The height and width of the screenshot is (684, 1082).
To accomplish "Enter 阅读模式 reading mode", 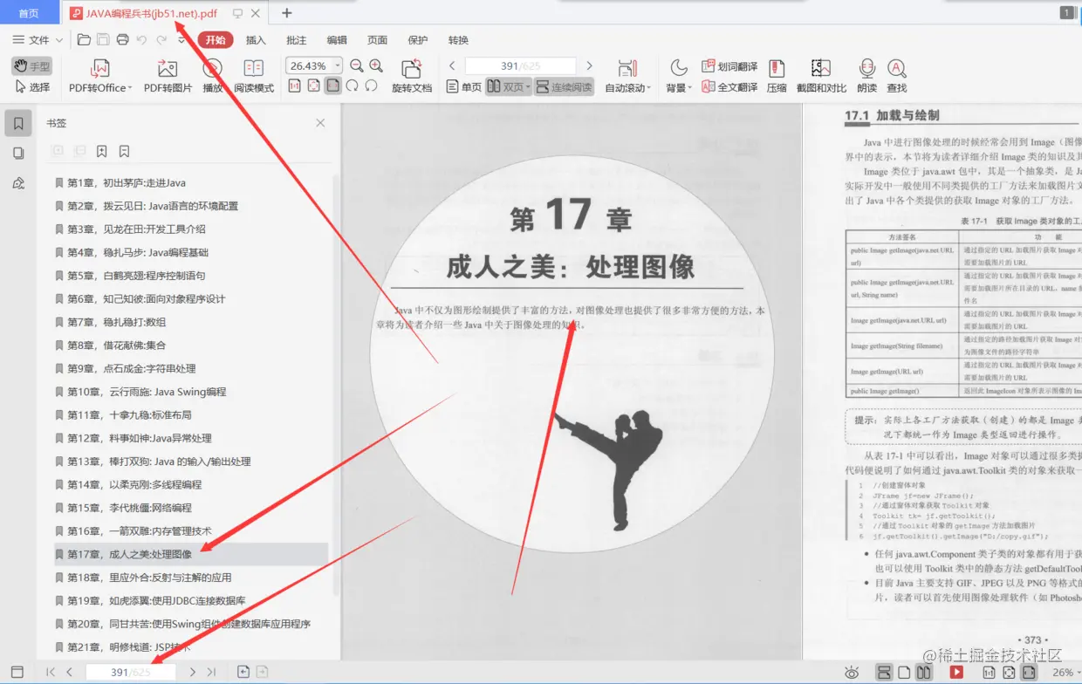I will click(x=254, y=76).
